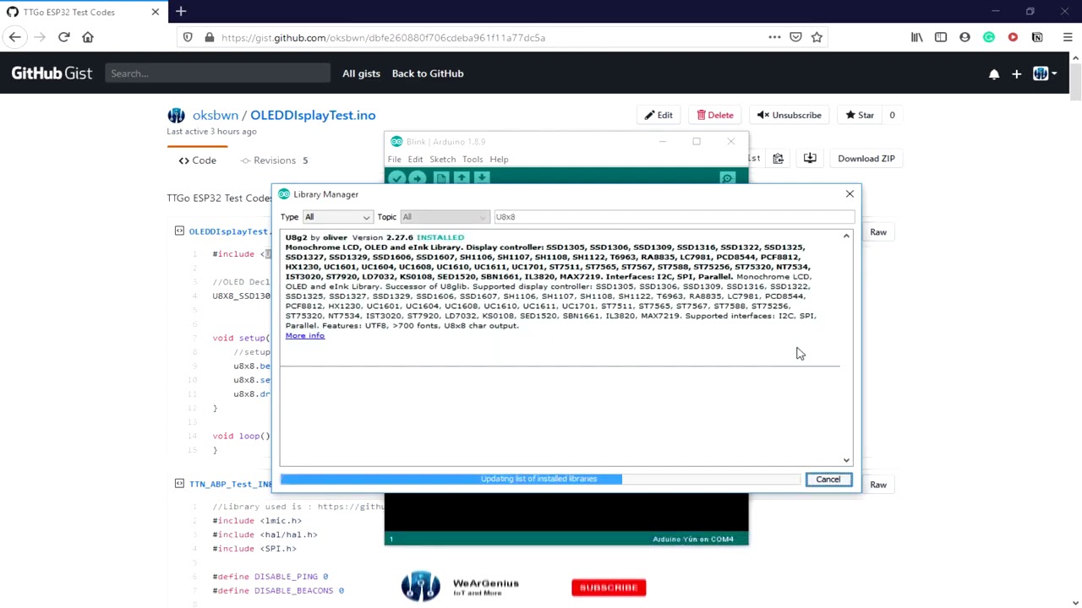1082x608 pixels.
Task: Open the Arduino File menu
Action: 394,159
